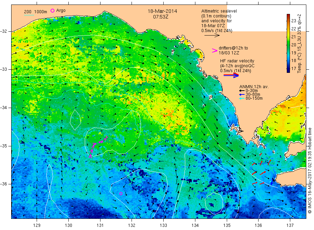314x230 pixels.
Task: Click the 'HF radar velocity' legend text
Action: pyautogui.click(x=237, y=61)
